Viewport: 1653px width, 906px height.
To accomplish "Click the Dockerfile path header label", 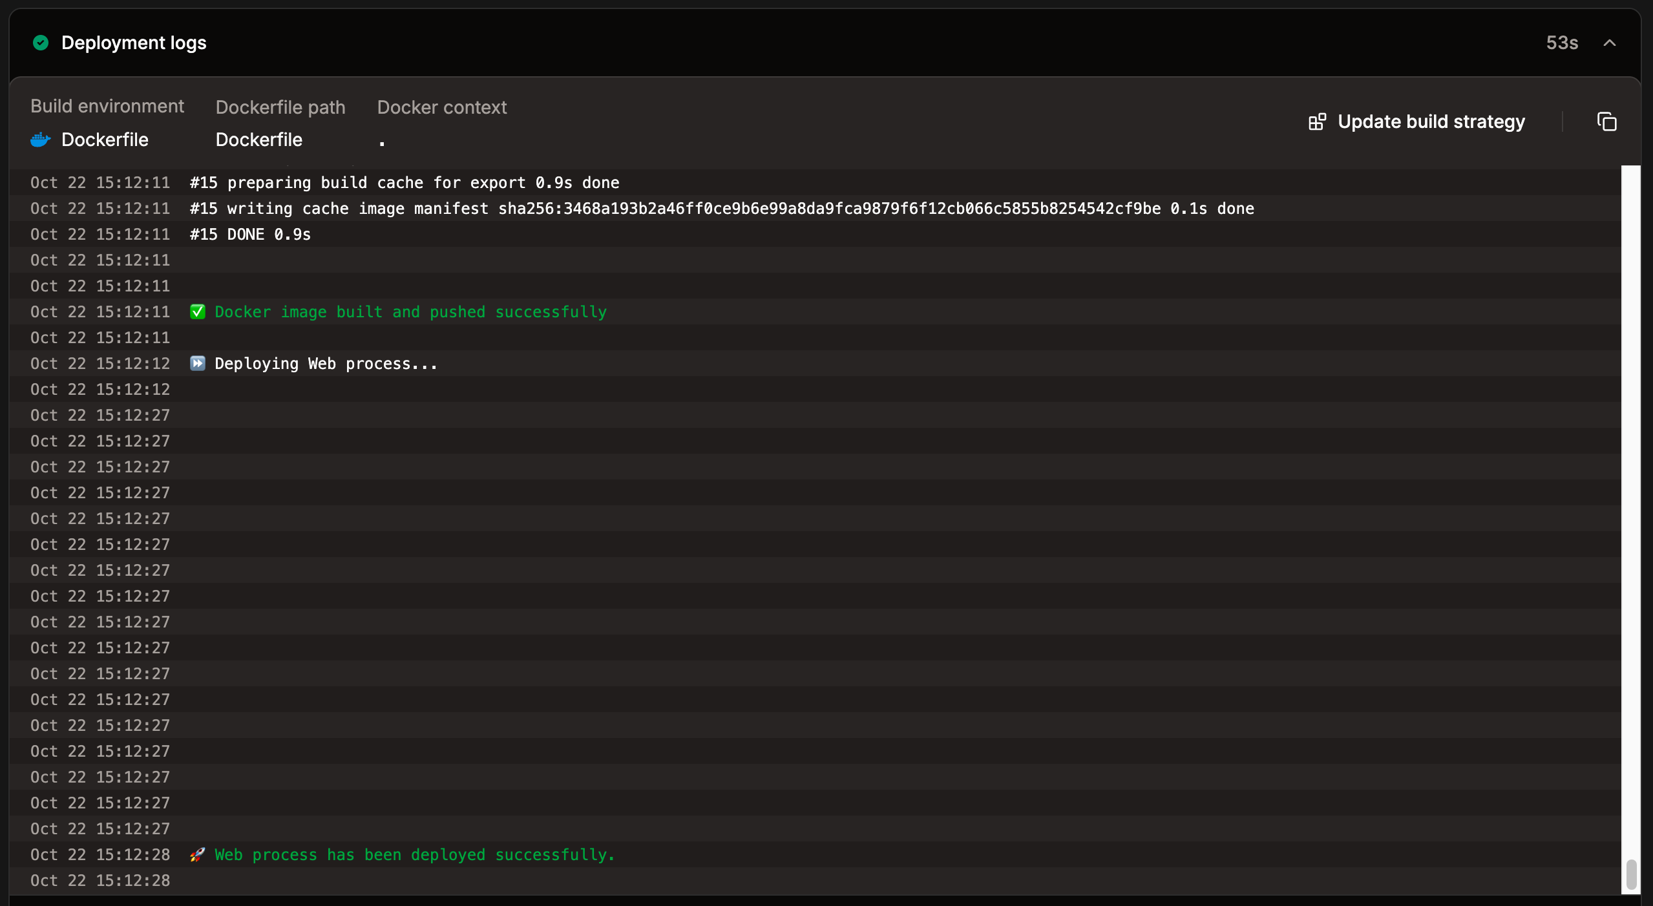I will coord(280,107).
